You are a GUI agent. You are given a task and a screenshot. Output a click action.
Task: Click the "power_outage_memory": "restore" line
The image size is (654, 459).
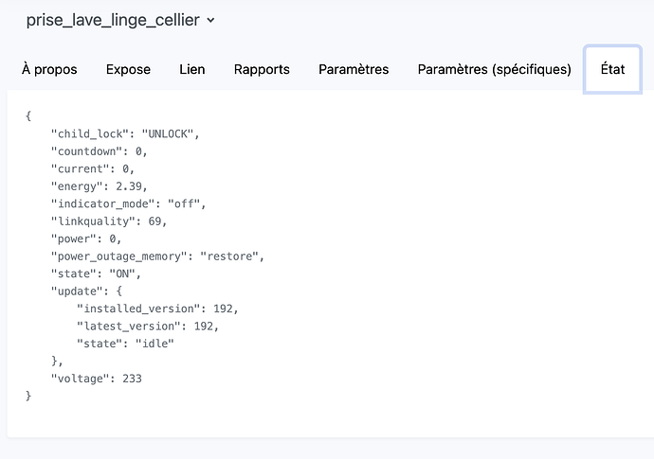point(157,256)
